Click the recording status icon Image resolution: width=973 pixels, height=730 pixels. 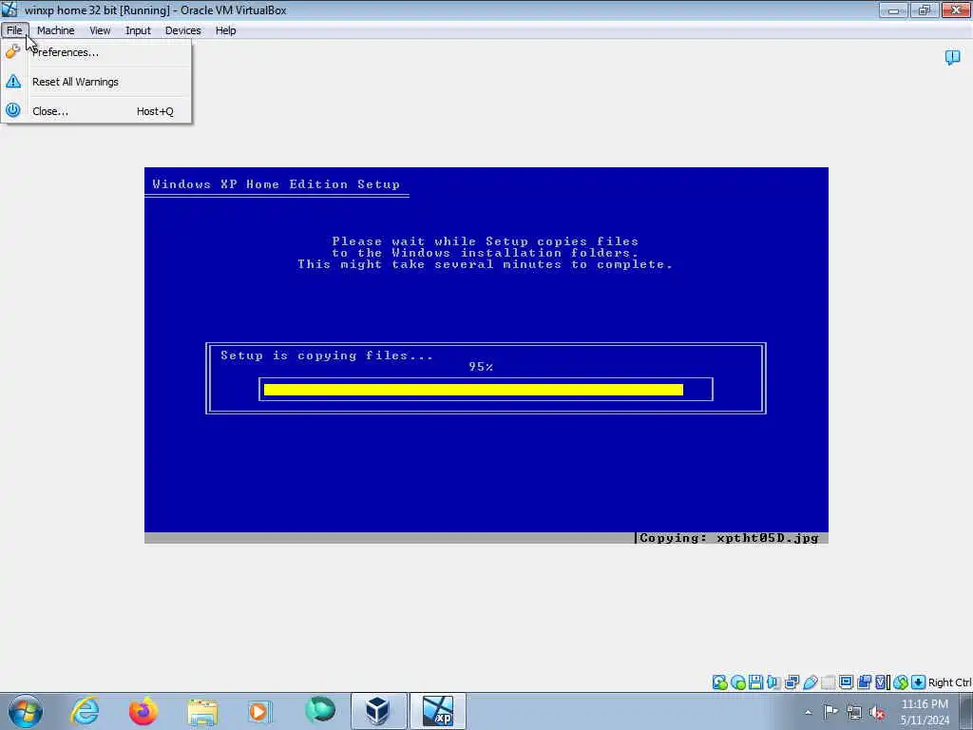(x=864, y=682)
